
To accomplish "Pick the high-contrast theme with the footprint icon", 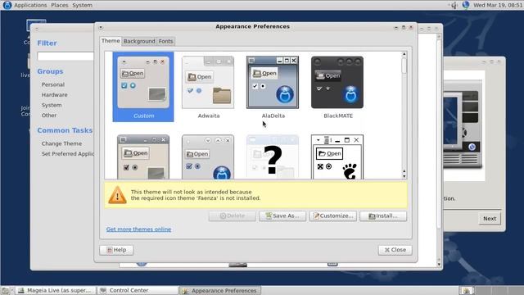I will (x=337, y=157).
